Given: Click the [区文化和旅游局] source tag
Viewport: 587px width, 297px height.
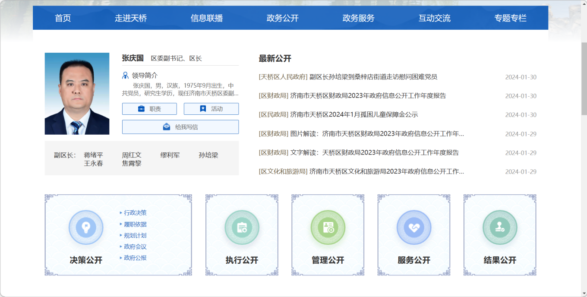Looking at the screenshot, I should (283, 171).
